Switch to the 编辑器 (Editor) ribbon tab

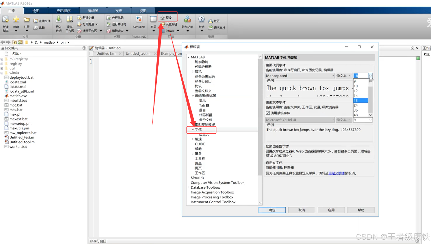coord(93,11)
